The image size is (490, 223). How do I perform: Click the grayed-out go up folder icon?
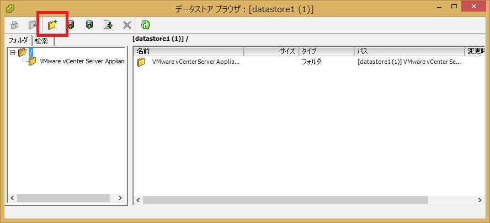click(x=33, y=25)
